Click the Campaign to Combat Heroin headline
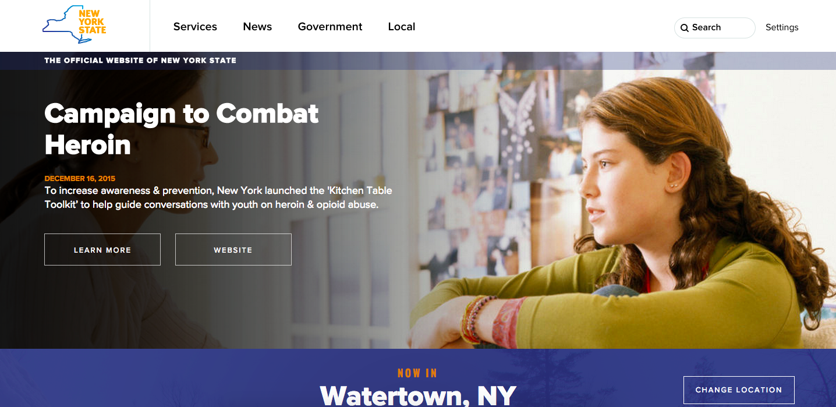The width and height of the screenshot is (836, 407). [x=182, y=129]
